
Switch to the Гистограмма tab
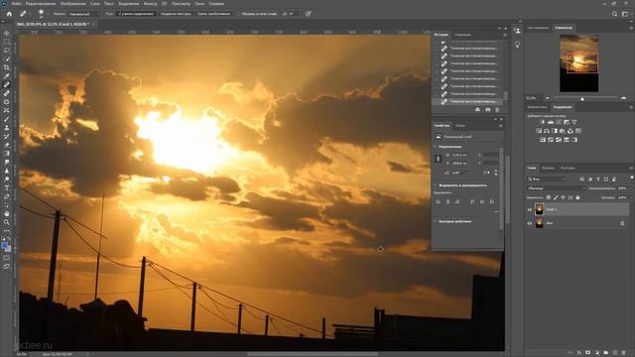pos(538,28)
